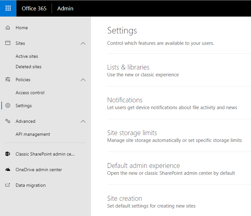This screenshot has height=216, width=251.
Task: Open Lists & libraries setting
Action: tap(128, 67)
